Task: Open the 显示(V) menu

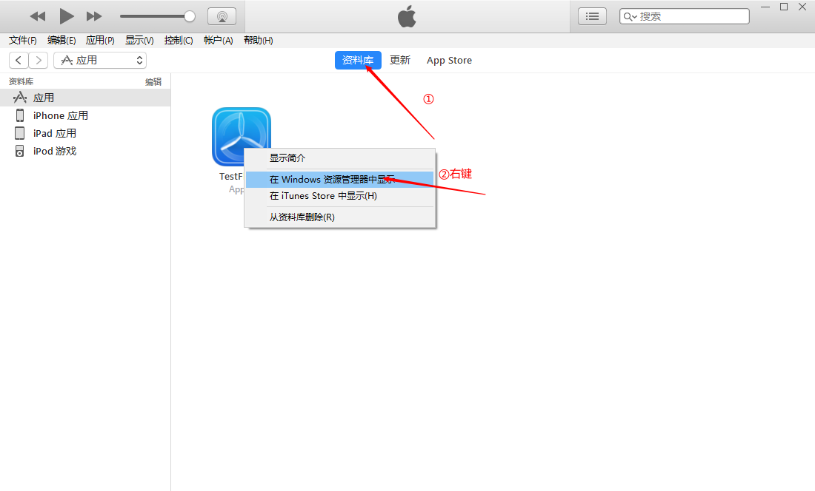Action: (139, 41)
